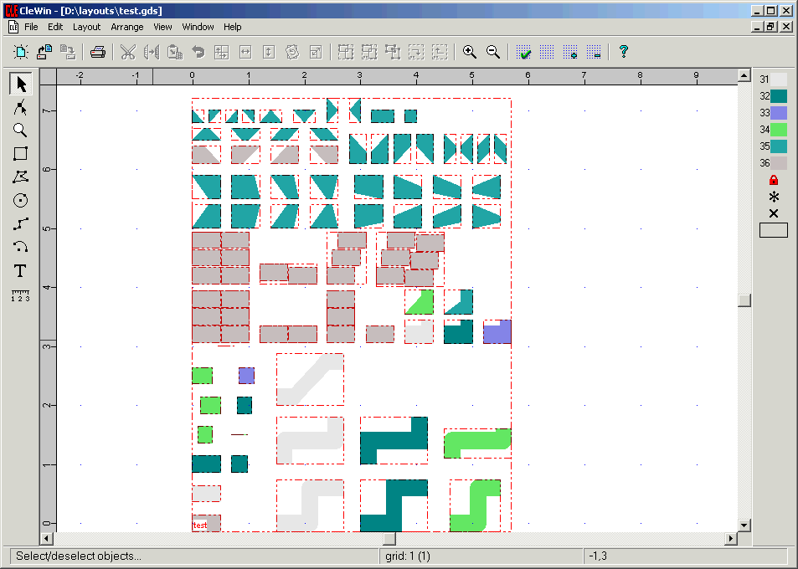Choose the edit nodes tool in left toolbox
Image resolution: width=798 pixels, height=569 pixels.
[x=20, y=107]
